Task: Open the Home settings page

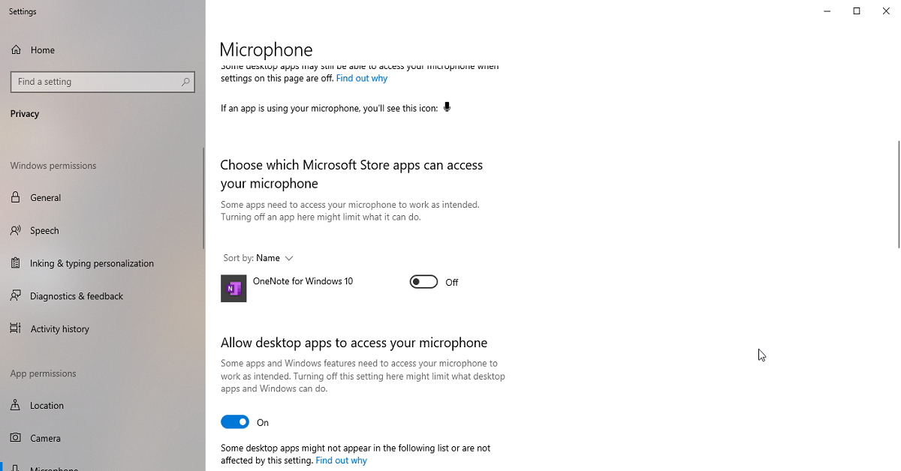Action: (41, 49)
